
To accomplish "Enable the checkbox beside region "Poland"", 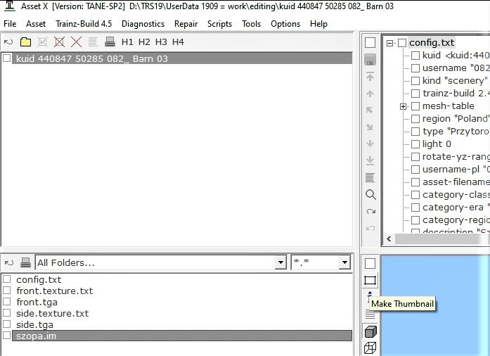I will point(415,119).
